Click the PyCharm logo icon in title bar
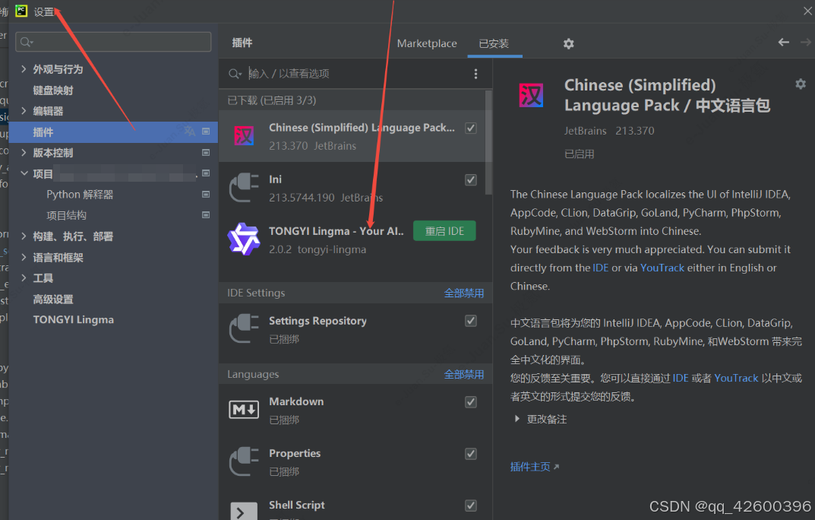The image size is (815, 520). [21, 11]
